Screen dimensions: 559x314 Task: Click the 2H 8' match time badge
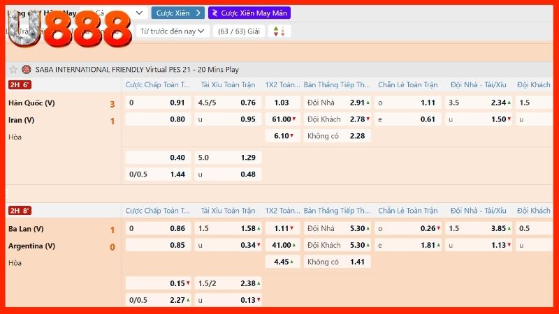[x=20, y=211]
